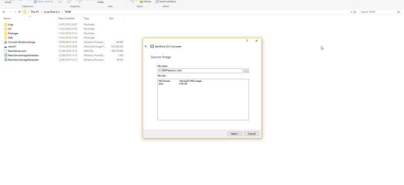Select the OS folder
Screen dimensions: 404x185
click(x=9, y=29)
